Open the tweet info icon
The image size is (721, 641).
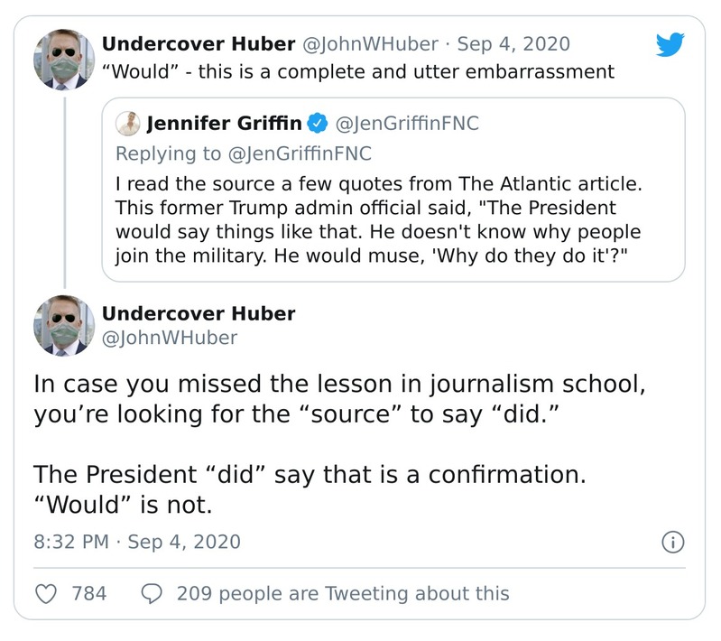click(672, 542)
